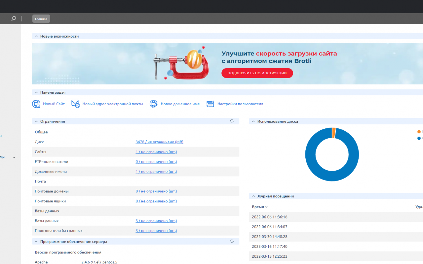Click the Новый Сайт globe icon
Viewport: 423px width, 264px height.
tap(36, 104)
